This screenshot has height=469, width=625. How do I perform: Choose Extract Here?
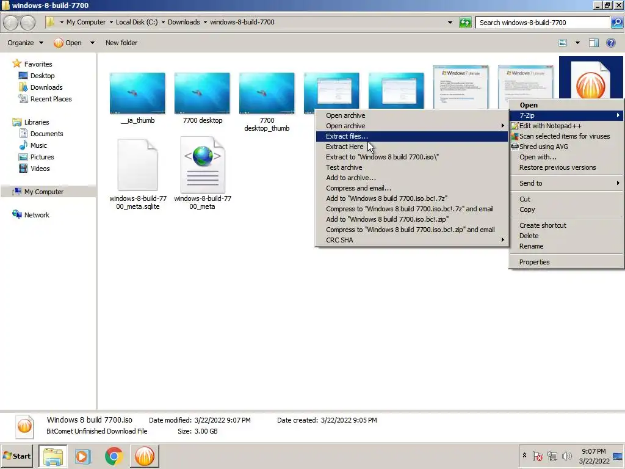click(x=412, y=147)
